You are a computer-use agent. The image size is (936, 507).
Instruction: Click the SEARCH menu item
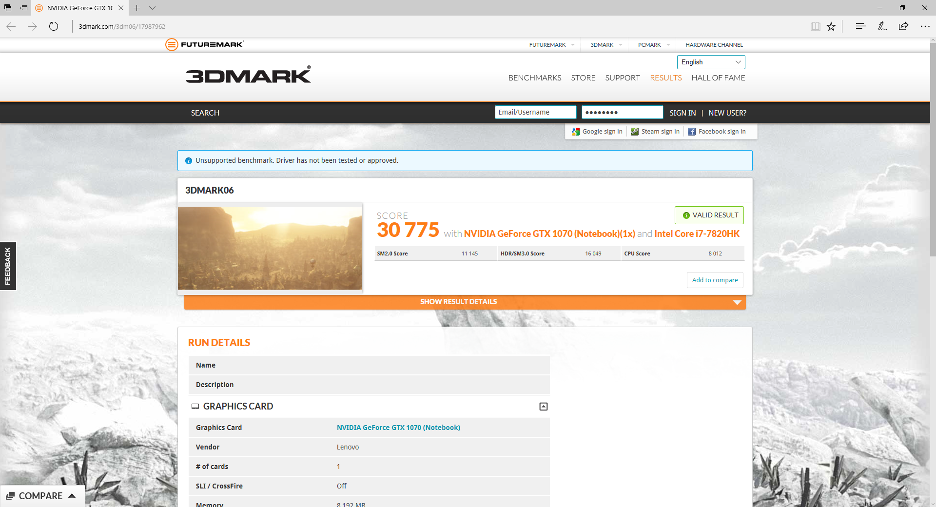pyautogui.click(x=205, y=113)
